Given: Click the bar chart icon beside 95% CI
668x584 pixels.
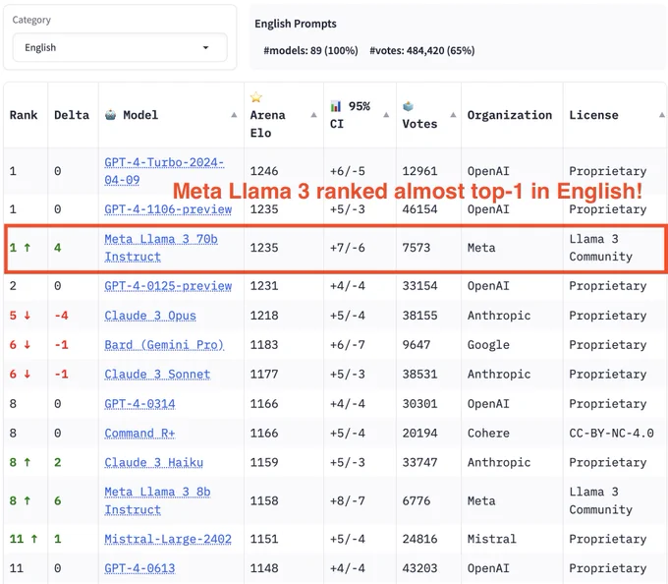Looking at the screenshot, I should coord(336,106).
